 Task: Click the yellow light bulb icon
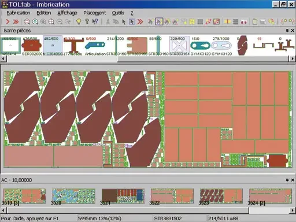point(79,21)
